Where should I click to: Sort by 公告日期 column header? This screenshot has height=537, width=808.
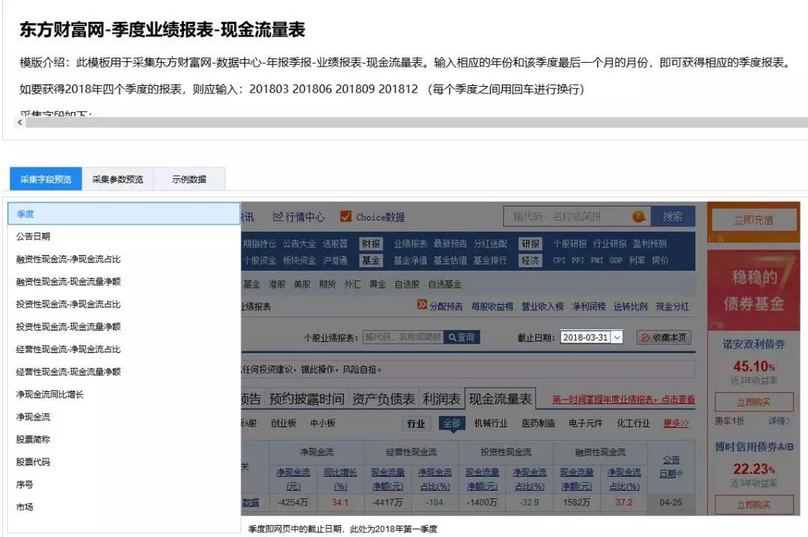coord(671,467)
